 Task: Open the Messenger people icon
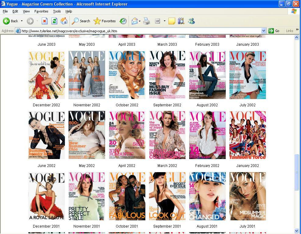point(191,21)
